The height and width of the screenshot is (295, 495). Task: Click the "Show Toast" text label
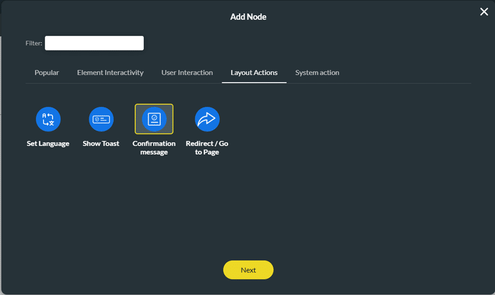101,144
